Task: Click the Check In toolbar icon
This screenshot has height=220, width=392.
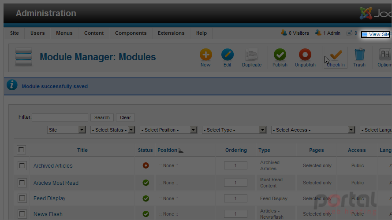Action: [336, 55]
